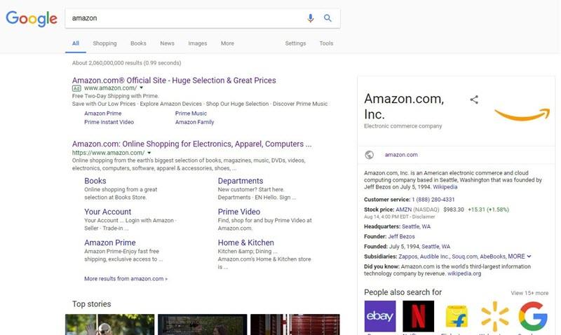Open the Flipkart tile in People also search for
This screenshot has width=561, height=335.
coord(457,316)
